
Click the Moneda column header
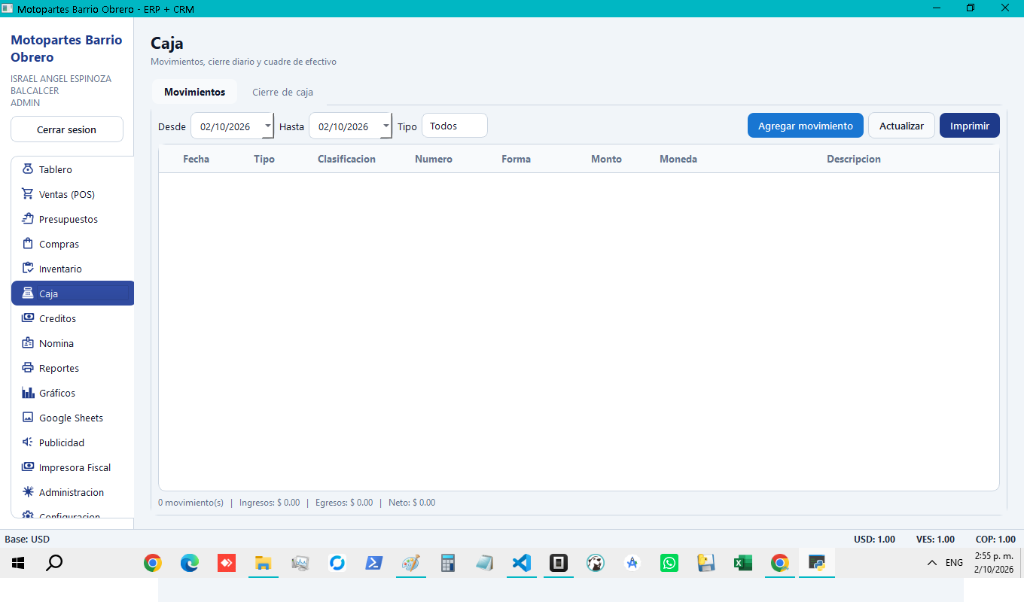pos(678,159)
